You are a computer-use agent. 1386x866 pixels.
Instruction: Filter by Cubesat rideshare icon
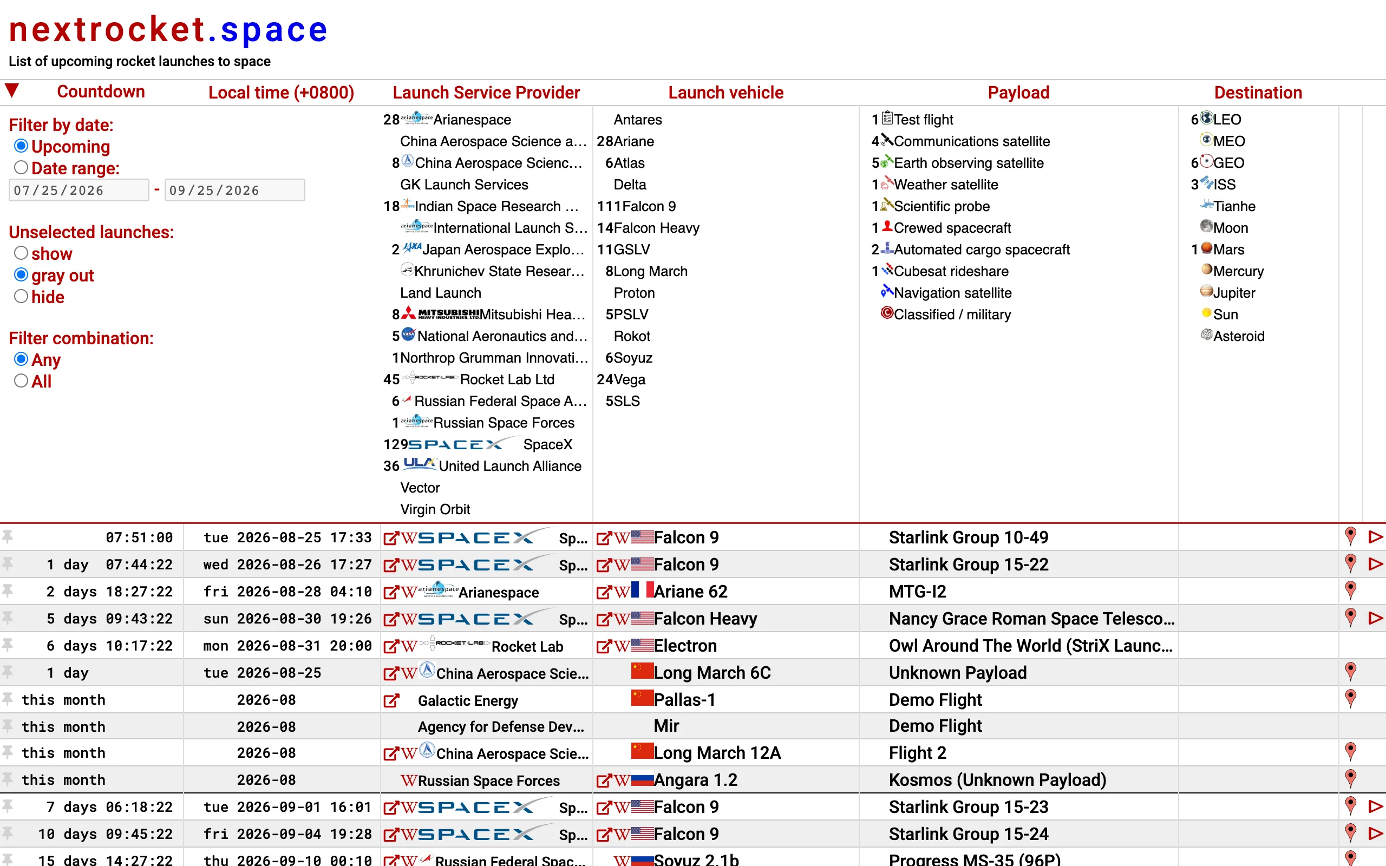pos(887,270)
